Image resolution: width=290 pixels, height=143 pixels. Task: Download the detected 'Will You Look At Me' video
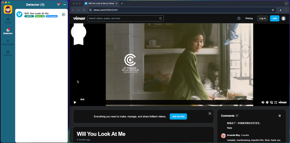click(x=64, y=15)
